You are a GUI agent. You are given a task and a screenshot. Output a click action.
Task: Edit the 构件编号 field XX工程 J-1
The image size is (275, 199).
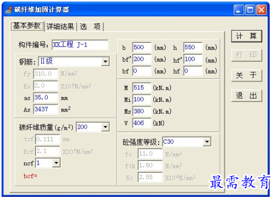[80, 45]
